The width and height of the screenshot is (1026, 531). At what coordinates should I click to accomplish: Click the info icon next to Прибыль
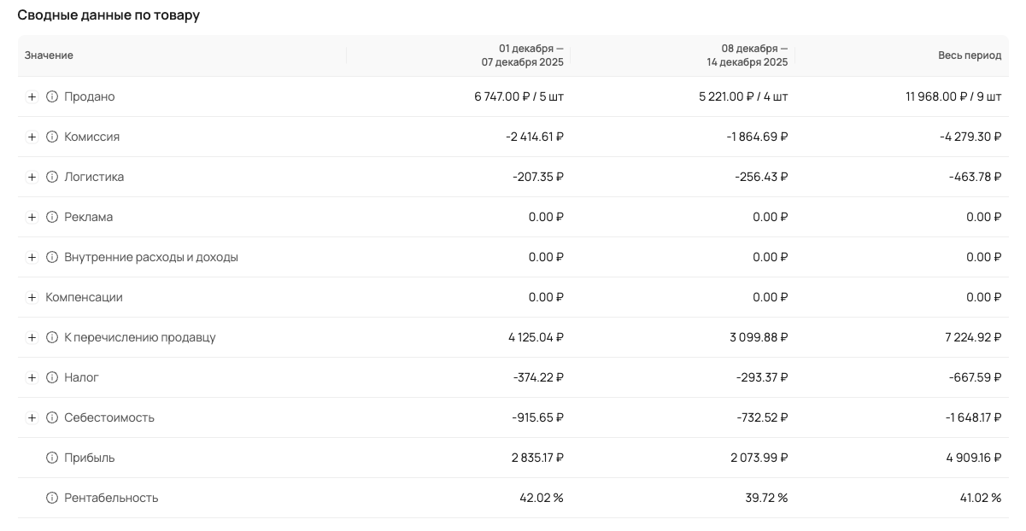pos(52,458)
